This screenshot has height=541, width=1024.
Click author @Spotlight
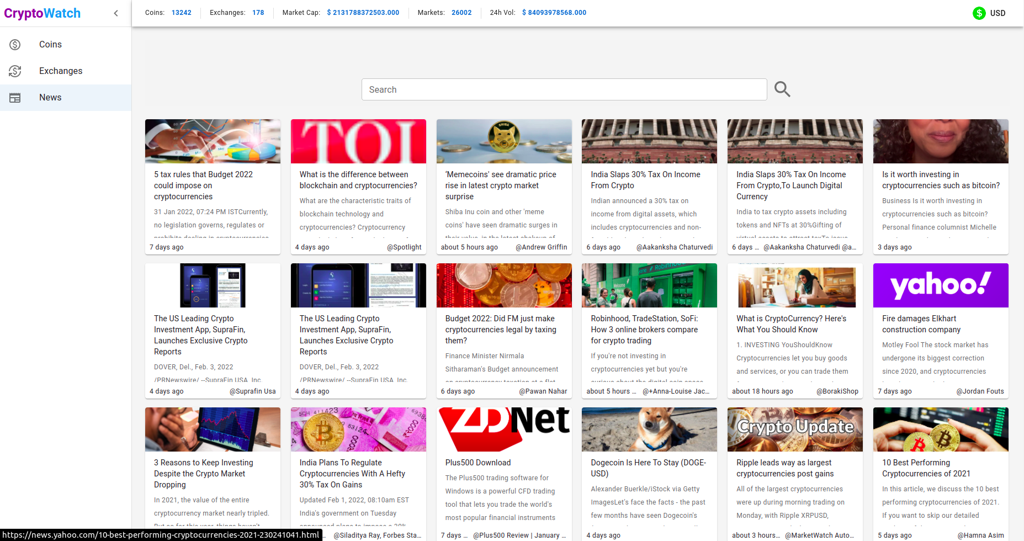(404, 247)
